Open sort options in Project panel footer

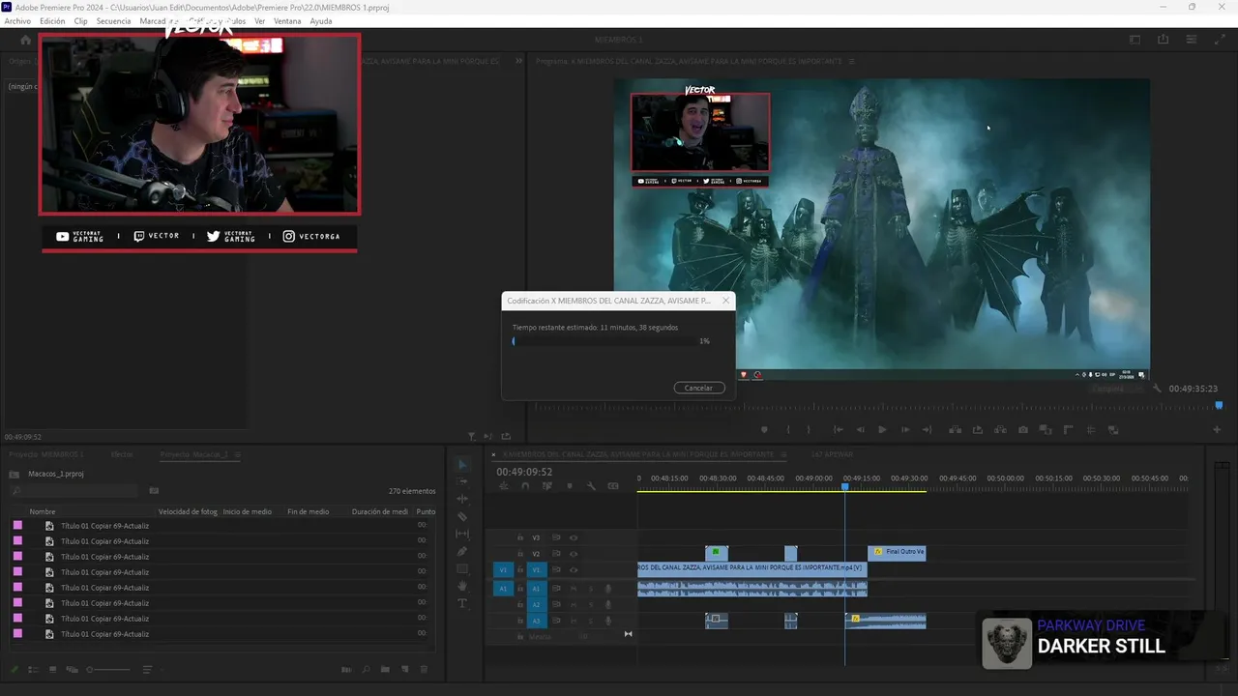tap(147, 669)
